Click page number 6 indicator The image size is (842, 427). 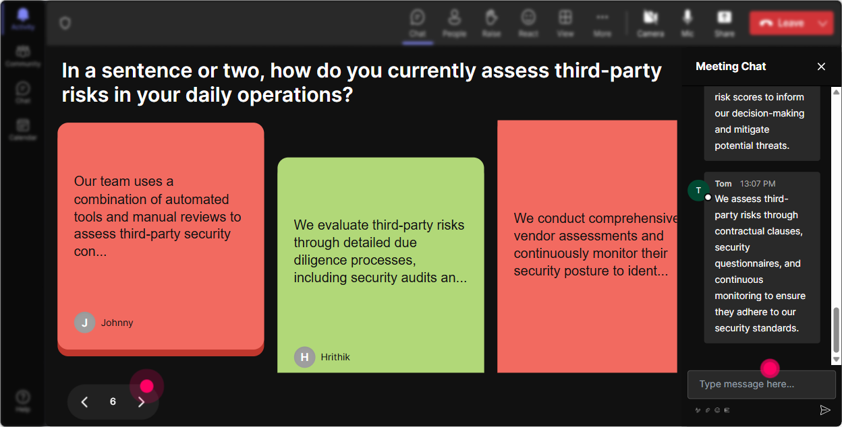[x=113, y=401]
